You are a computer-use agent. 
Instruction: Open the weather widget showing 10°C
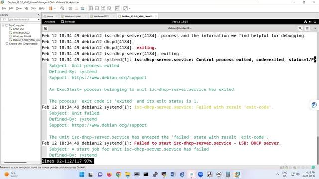click(x=11, y=174)
